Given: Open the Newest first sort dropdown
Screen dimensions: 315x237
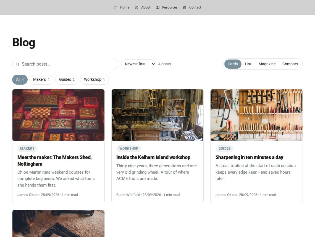Looking at the screenshot, I should [x=138, y=64].
